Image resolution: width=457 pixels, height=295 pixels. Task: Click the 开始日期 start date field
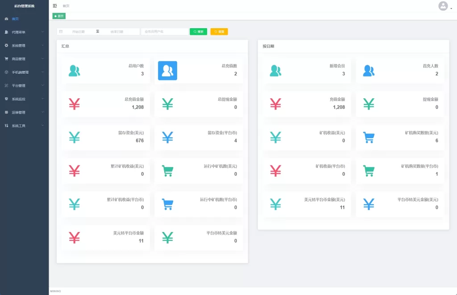(x=79, y=32)
